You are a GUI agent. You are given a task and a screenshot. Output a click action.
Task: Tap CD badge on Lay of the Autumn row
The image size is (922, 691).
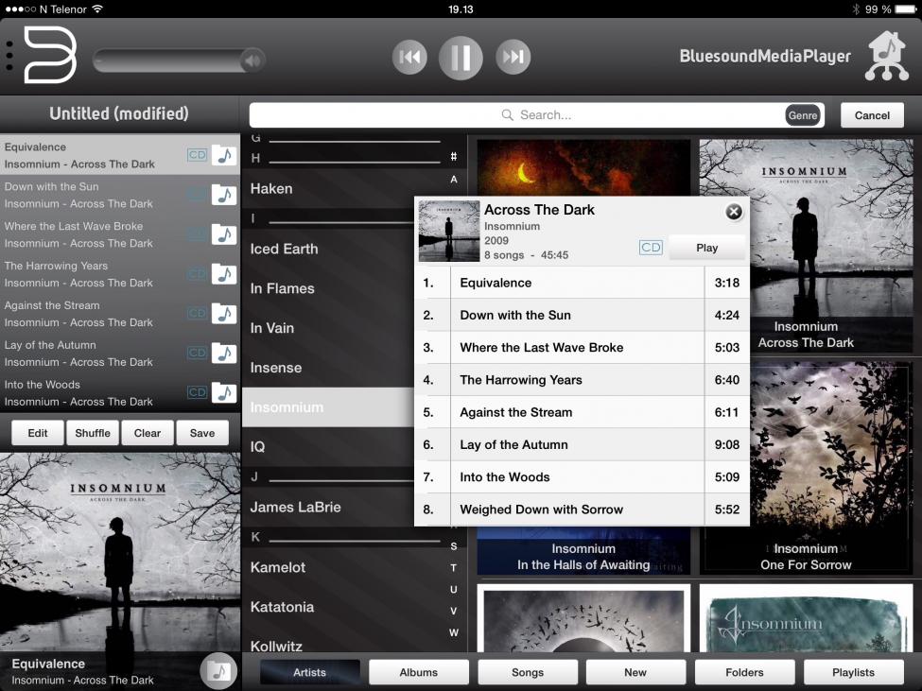click(197, 354)
